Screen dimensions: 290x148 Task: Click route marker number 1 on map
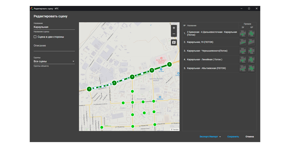coord(89,89)
